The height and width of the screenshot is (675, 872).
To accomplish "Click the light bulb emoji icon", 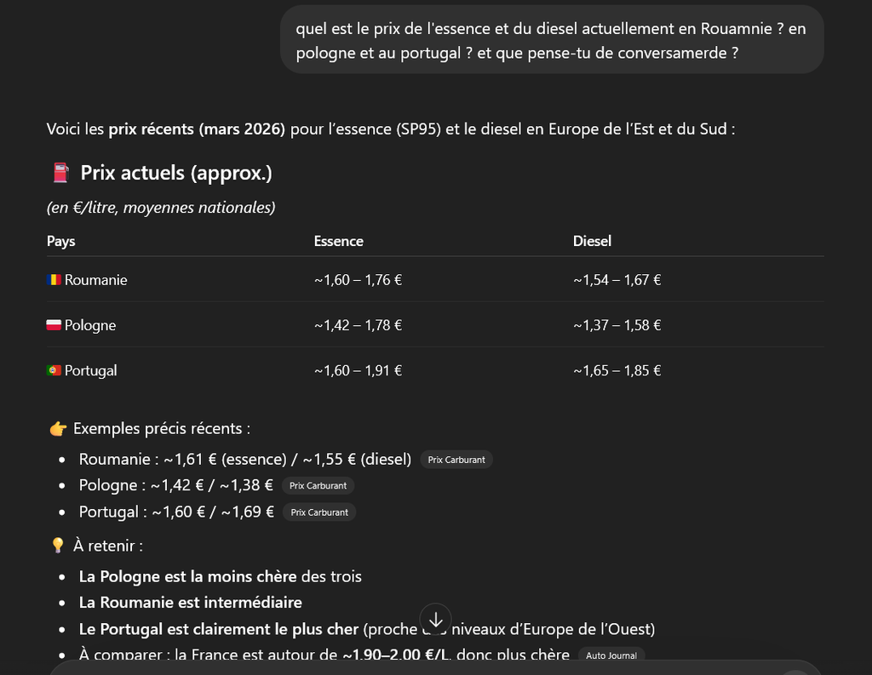I will 58,546.
